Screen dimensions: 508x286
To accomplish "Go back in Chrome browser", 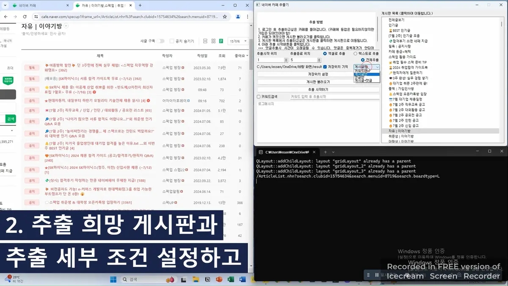I will [x=5, y=16].
